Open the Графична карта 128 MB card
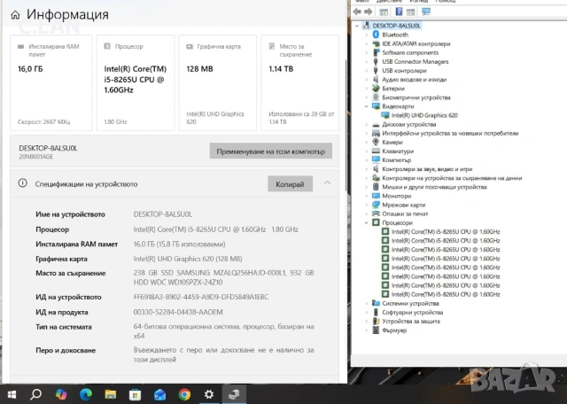The height and width of the screenshot is (404, 567). pos(218,82)
